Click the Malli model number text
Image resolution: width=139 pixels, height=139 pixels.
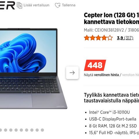tap(111, 30)
